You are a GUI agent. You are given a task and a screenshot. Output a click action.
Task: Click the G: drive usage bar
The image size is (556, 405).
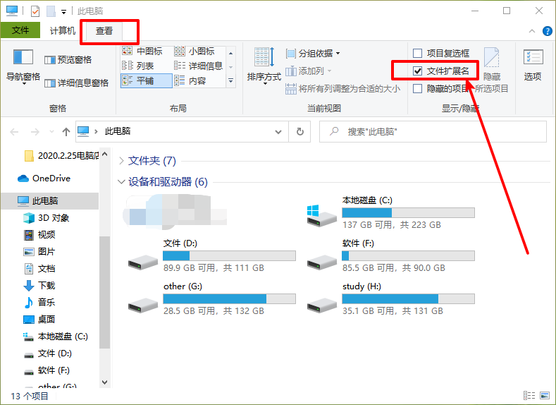[230, 299]
